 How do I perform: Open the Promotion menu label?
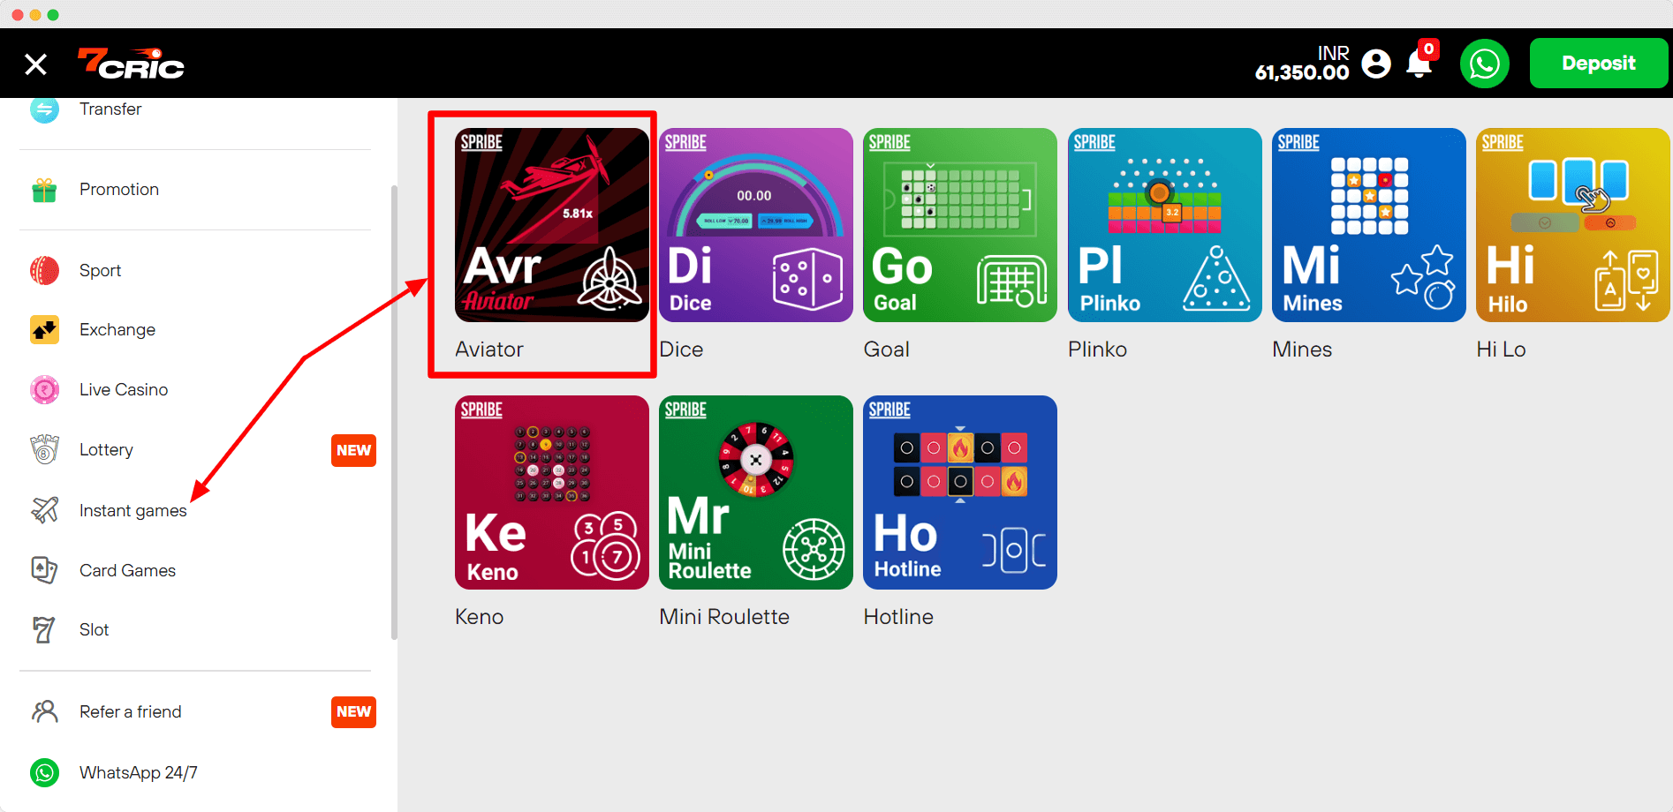click(119, 189)
